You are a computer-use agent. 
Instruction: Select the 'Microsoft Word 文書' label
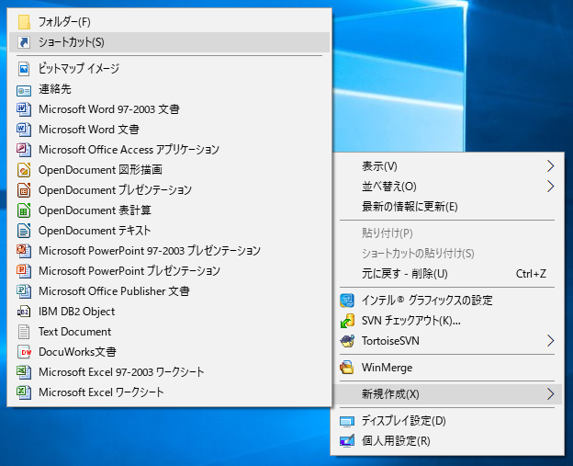point(89,130)
